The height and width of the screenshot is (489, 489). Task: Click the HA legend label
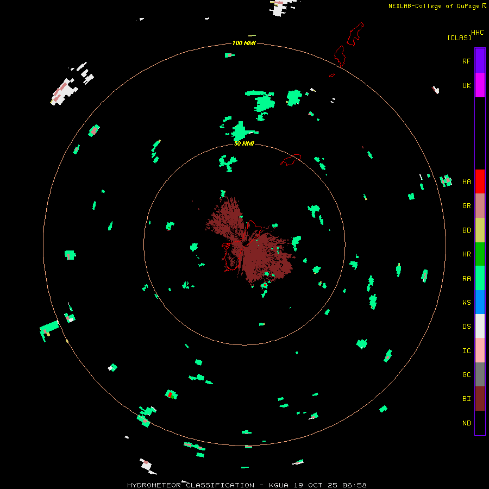point(466,182)
